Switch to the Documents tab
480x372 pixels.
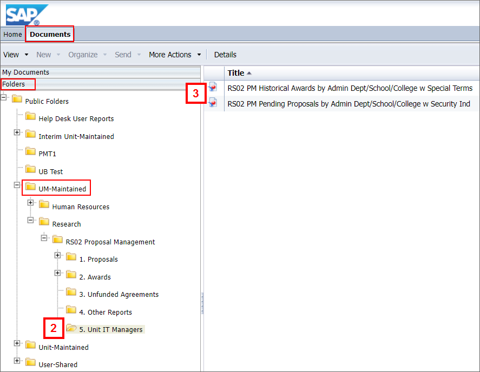50,34
